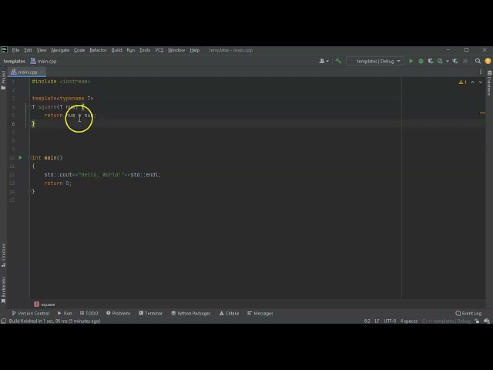
Task: Open the View menu
Action: click(x=42, y=50)
